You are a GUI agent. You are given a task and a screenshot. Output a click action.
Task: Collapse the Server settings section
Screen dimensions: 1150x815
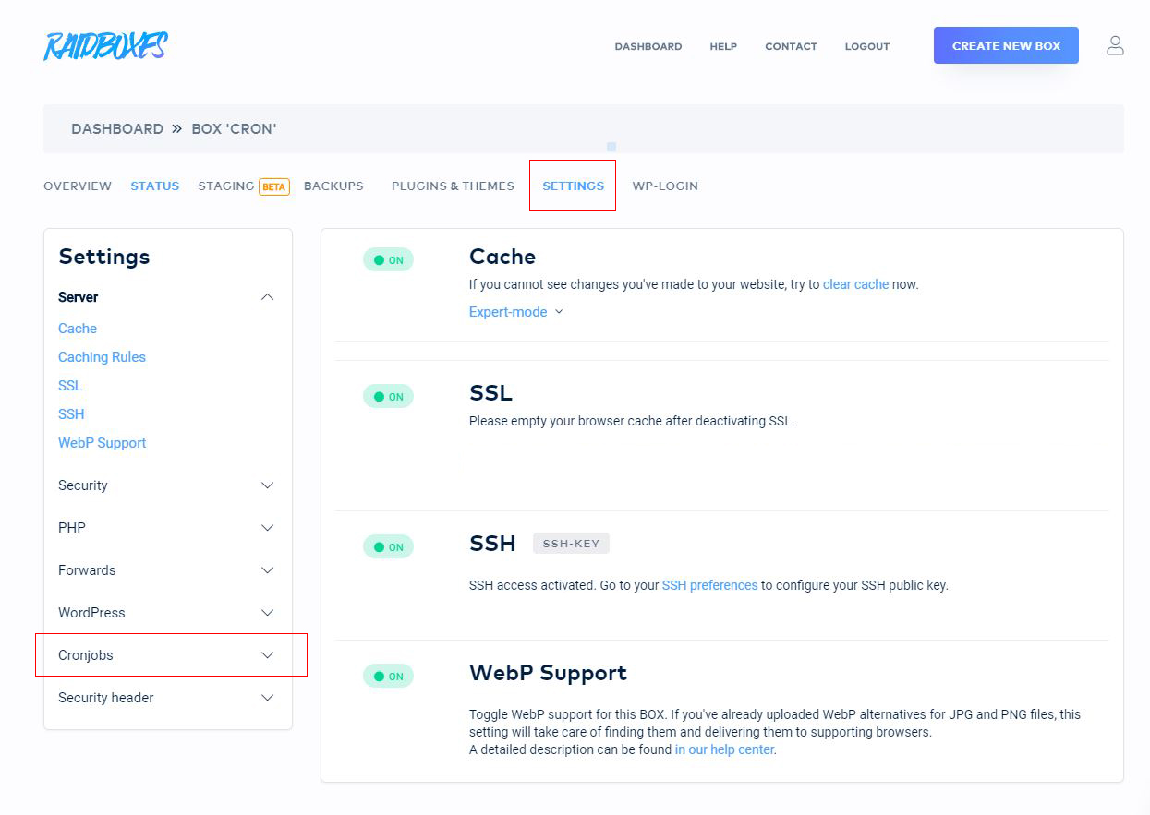point(166,297)
